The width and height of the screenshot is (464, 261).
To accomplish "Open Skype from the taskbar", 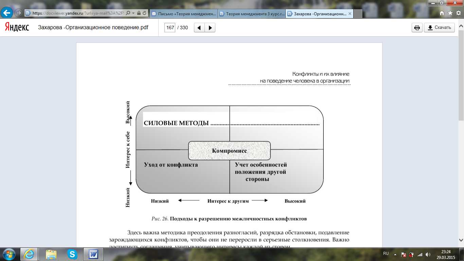I will coord(72,254).
